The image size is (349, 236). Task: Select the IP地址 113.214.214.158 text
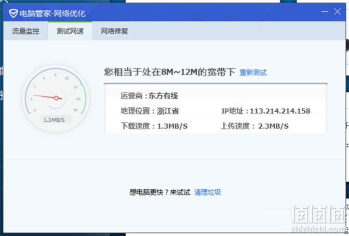coord(266,111)
